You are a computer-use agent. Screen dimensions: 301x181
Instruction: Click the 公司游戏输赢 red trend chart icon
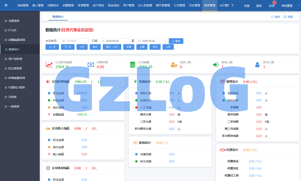coord(49,64)
